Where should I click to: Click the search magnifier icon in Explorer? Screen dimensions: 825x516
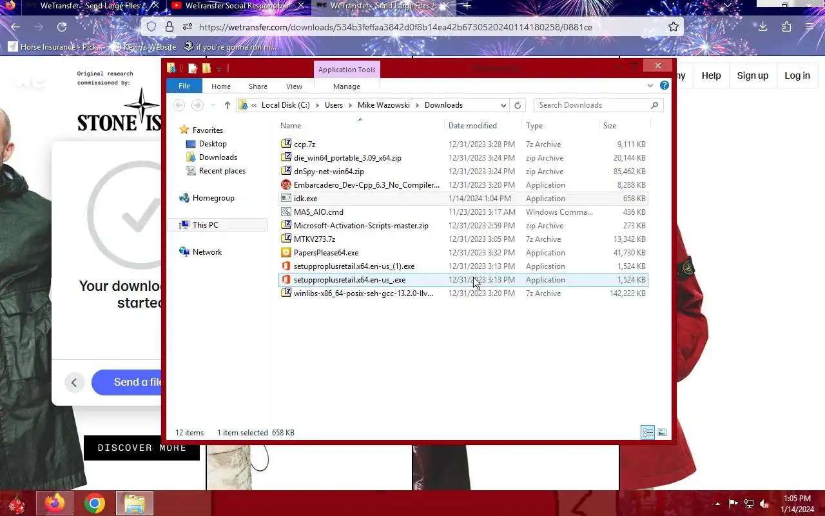pos(655,105)
